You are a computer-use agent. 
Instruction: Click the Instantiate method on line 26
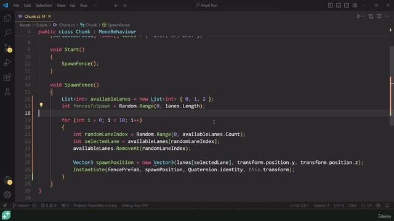(89, 169)
